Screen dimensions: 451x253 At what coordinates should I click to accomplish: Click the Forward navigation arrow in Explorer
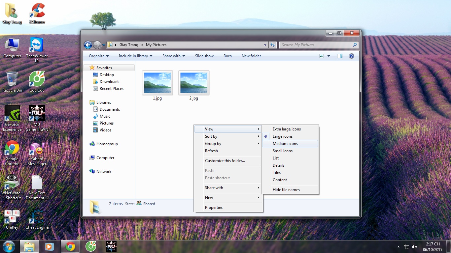pos(97,45)
